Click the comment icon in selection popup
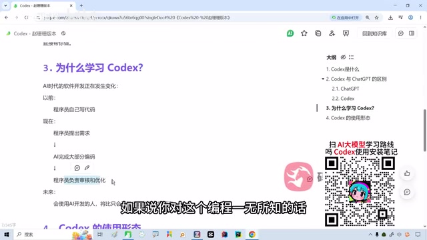The height and width of the screenshot is (240, 427). coord(77,168)
